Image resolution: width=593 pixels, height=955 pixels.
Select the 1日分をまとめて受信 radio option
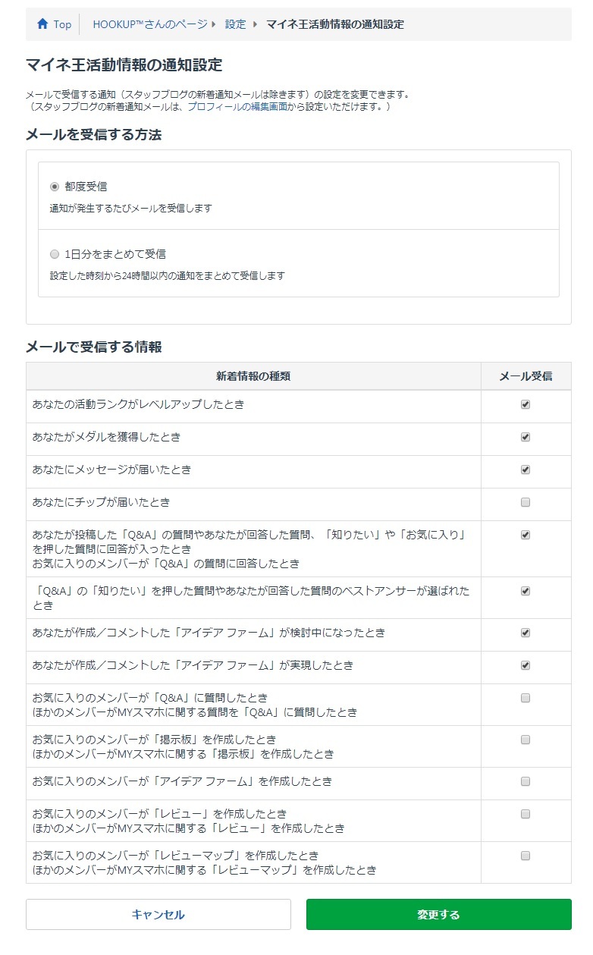tap(54, 254)
